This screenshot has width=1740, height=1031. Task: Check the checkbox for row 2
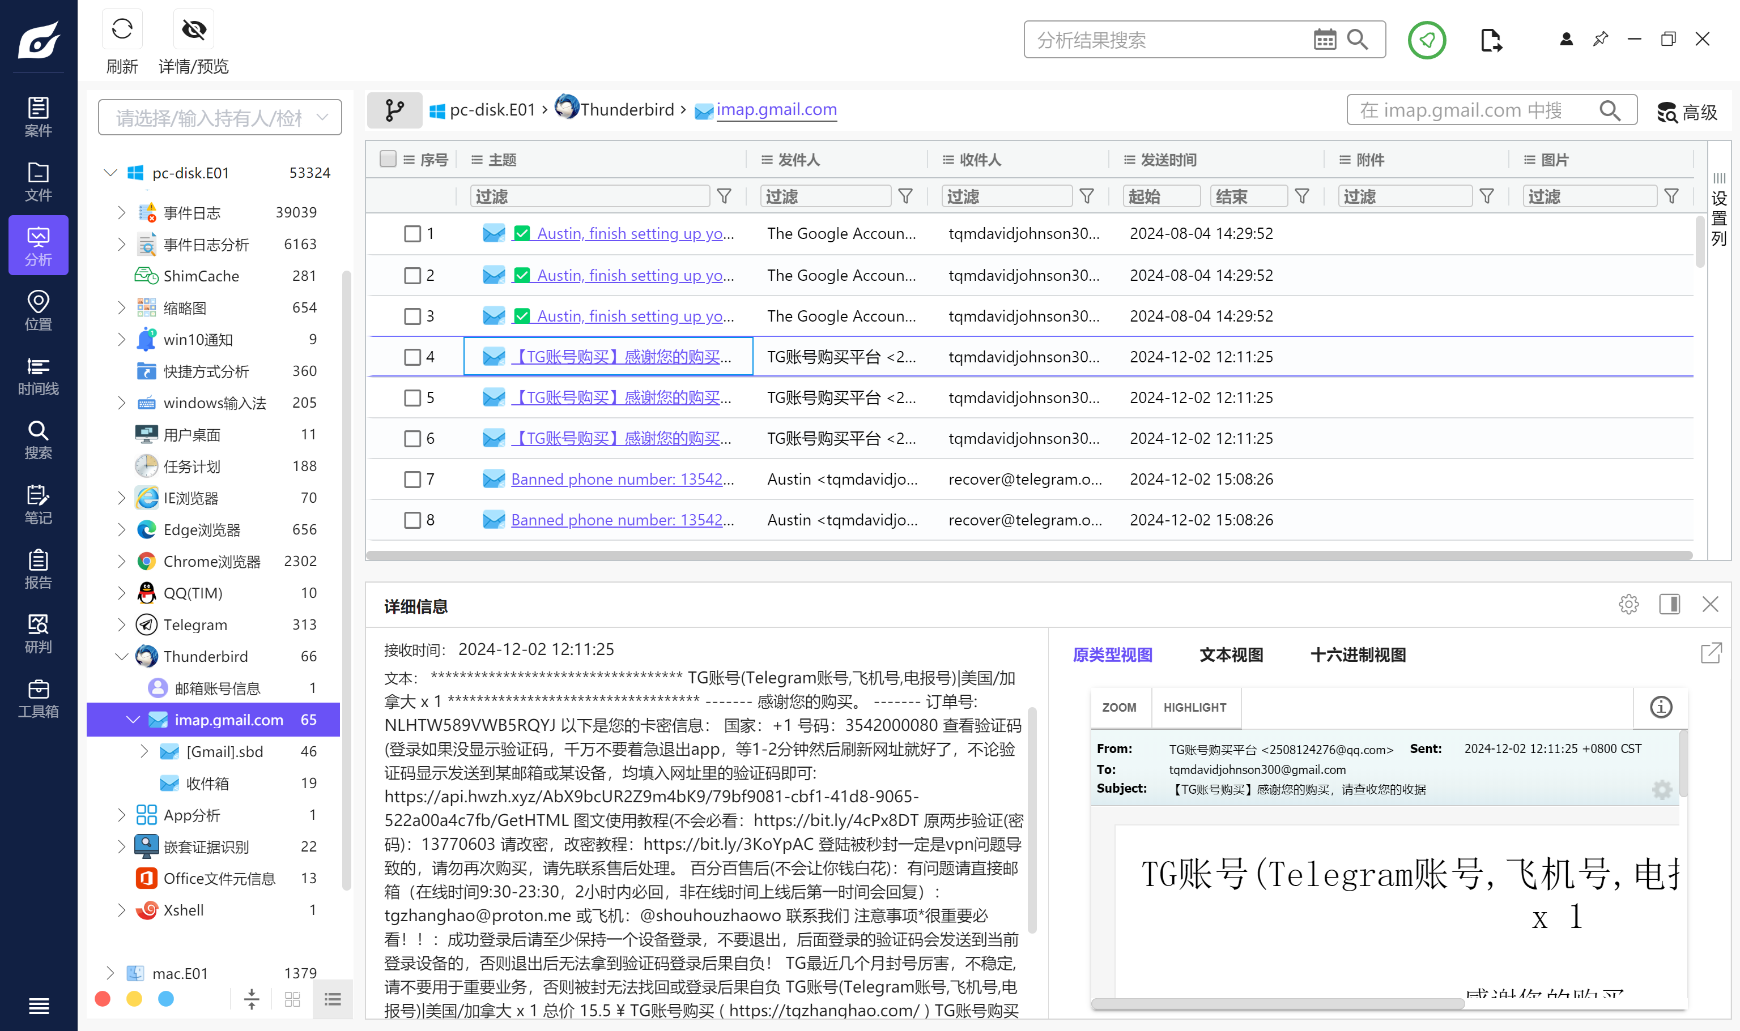pyautogui.click(x=412, y=275)
